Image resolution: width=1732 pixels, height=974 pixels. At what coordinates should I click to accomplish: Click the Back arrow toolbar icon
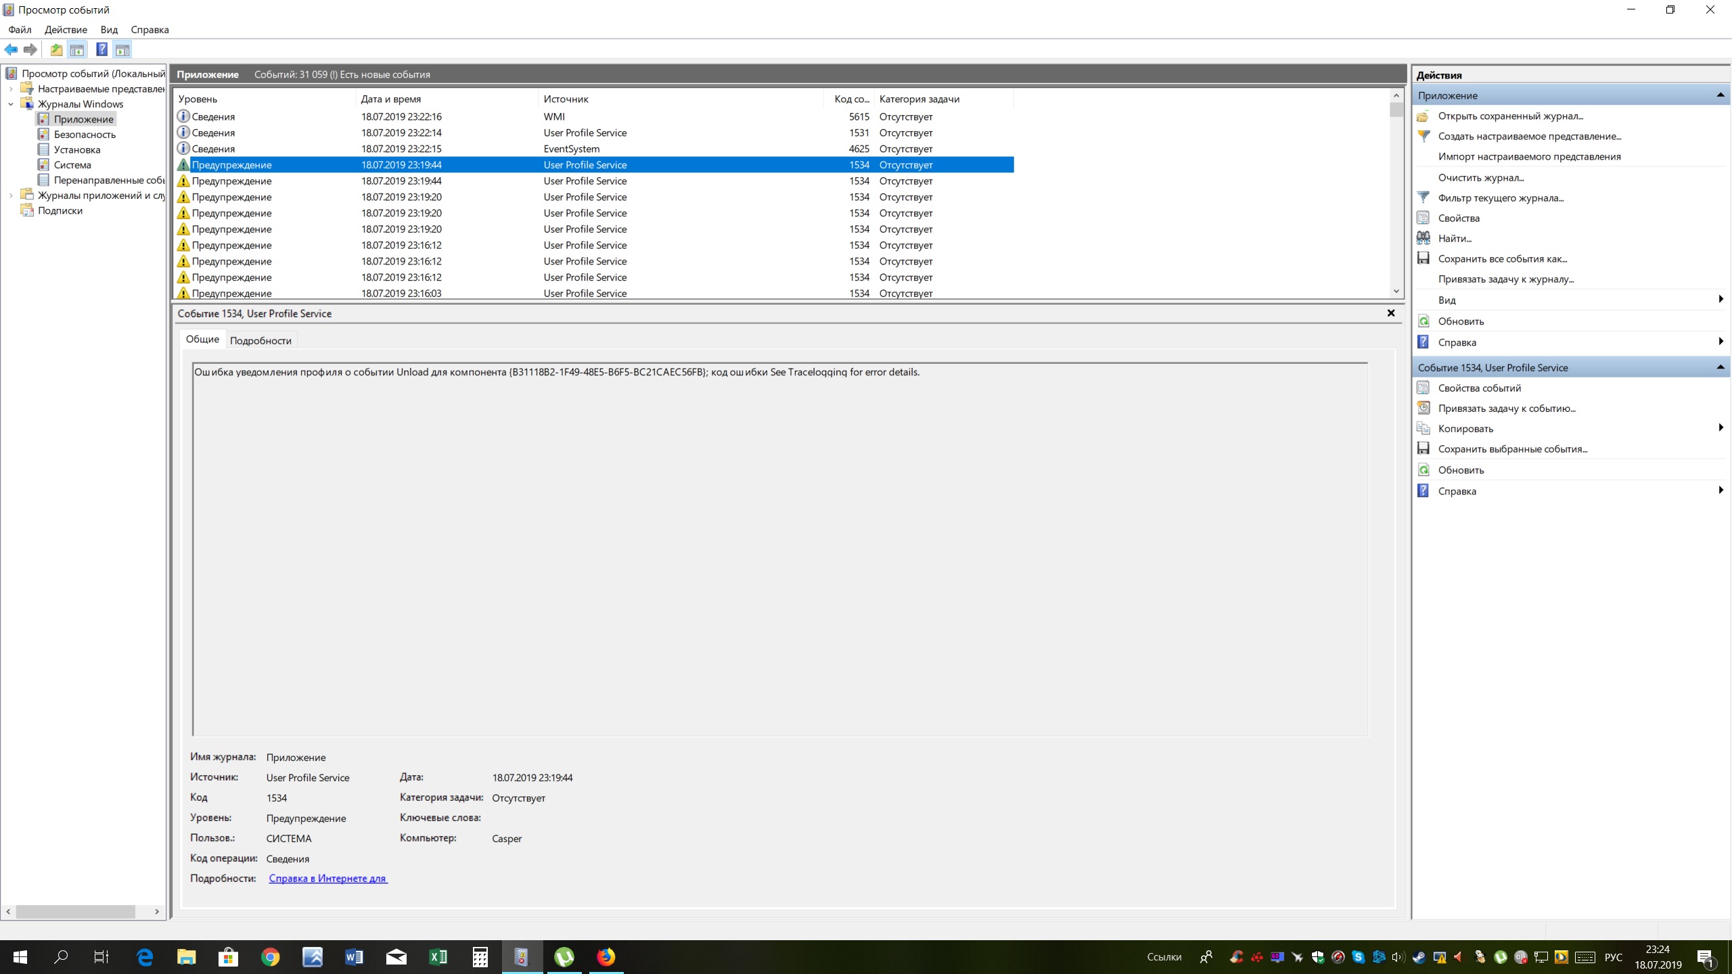(x=11, y=49)
